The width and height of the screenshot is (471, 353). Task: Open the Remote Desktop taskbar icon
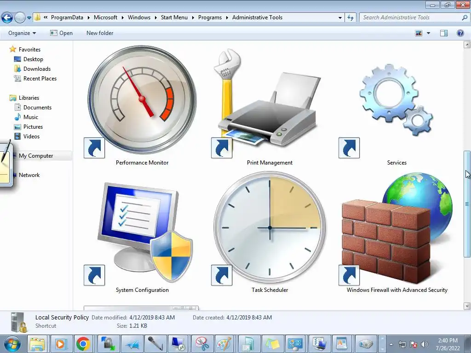click(x=178, y=344)
